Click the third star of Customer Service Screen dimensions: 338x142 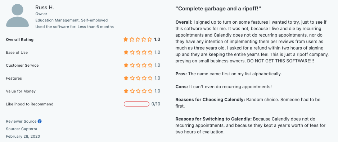click(x=138, y=65)
